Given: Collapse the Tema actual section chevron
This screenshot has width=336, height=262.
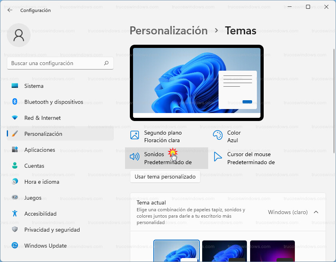Looking at the screenshot, I should (x=316, y=212).
